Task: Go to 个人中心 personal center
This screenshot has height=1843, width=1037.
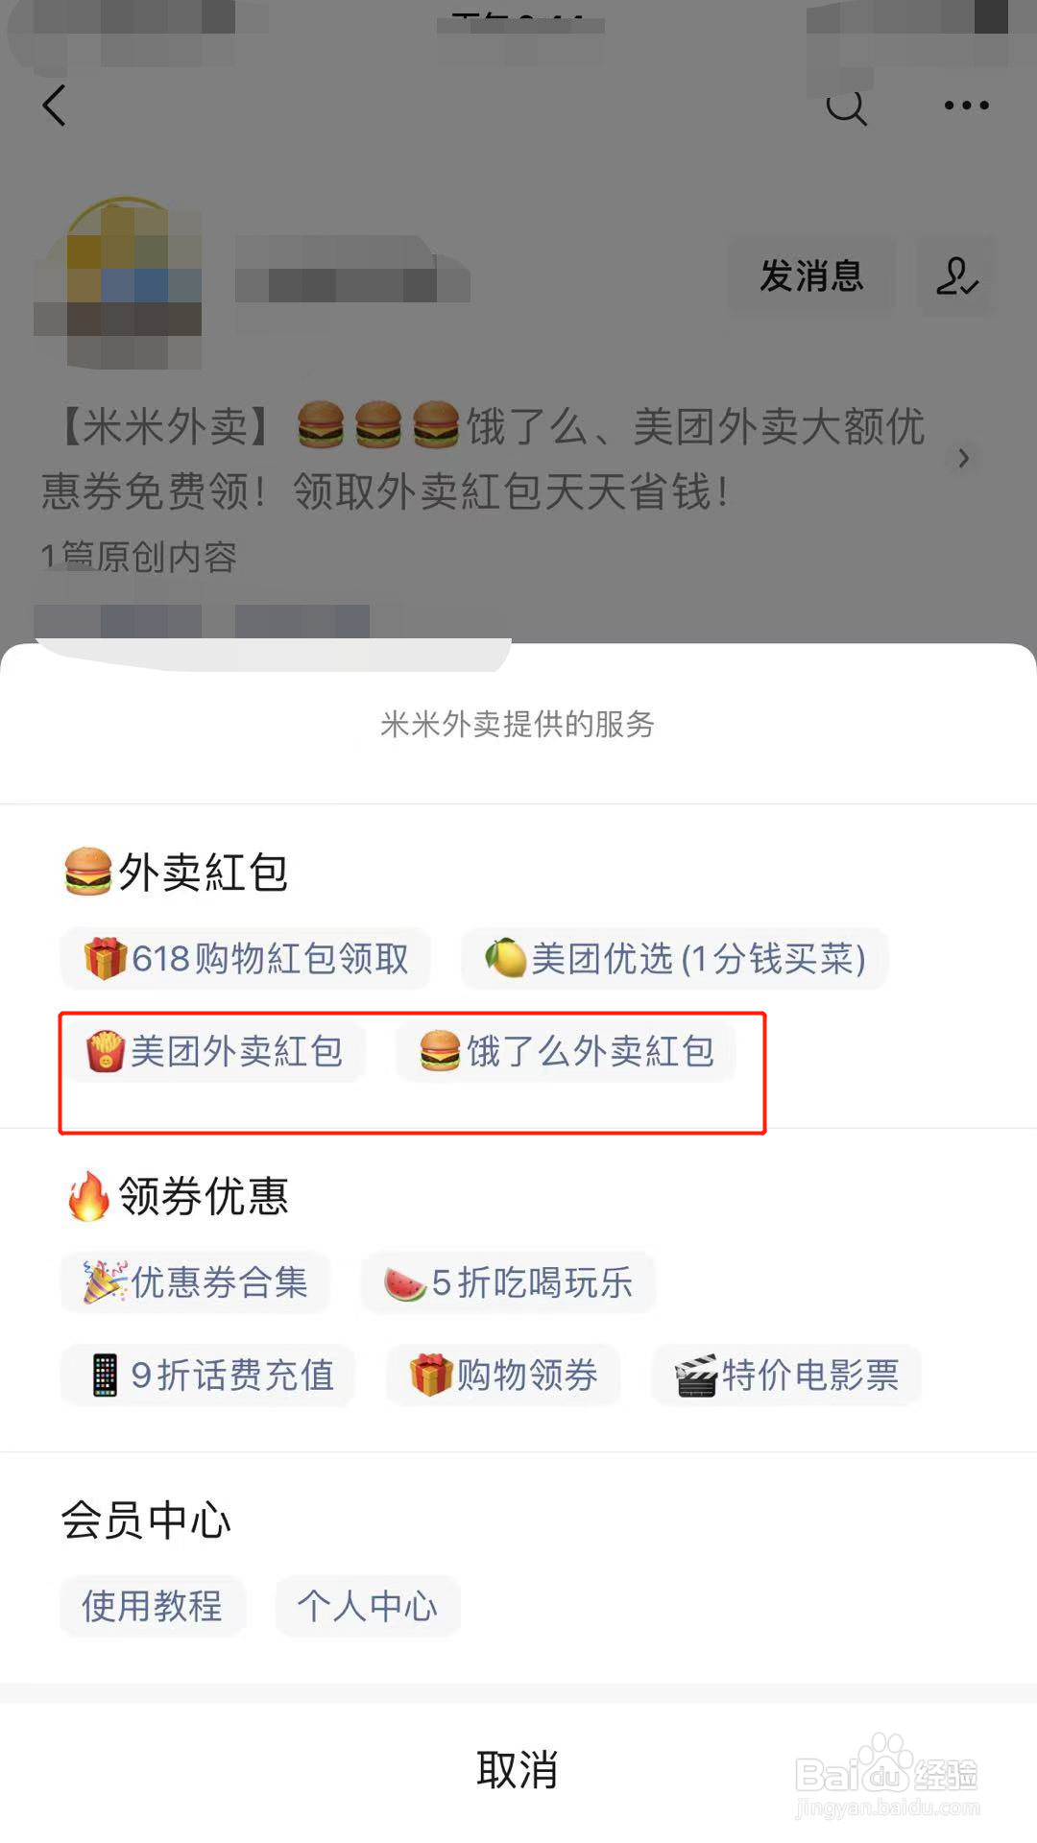Action: (368, 1606)
